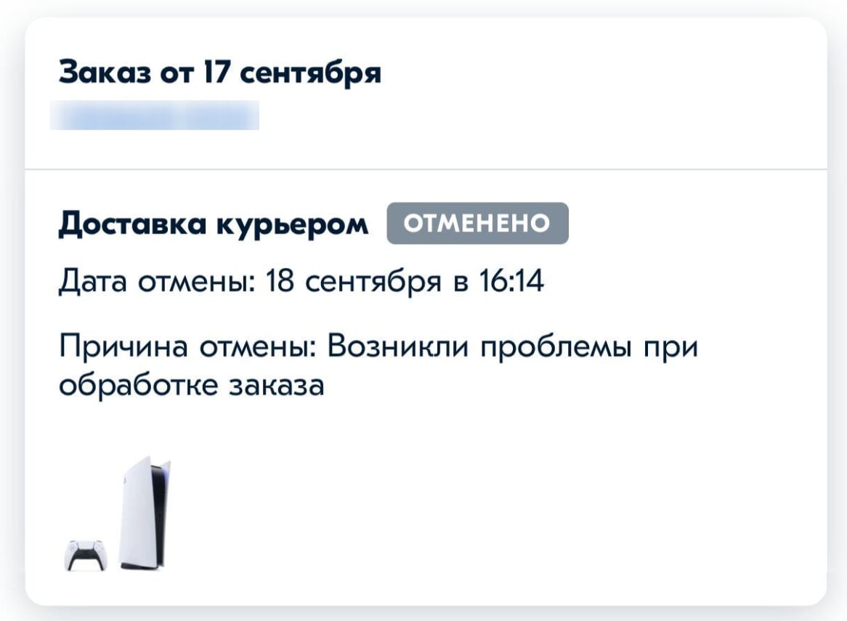Click the blurred order number under the title

click(155, 116)
